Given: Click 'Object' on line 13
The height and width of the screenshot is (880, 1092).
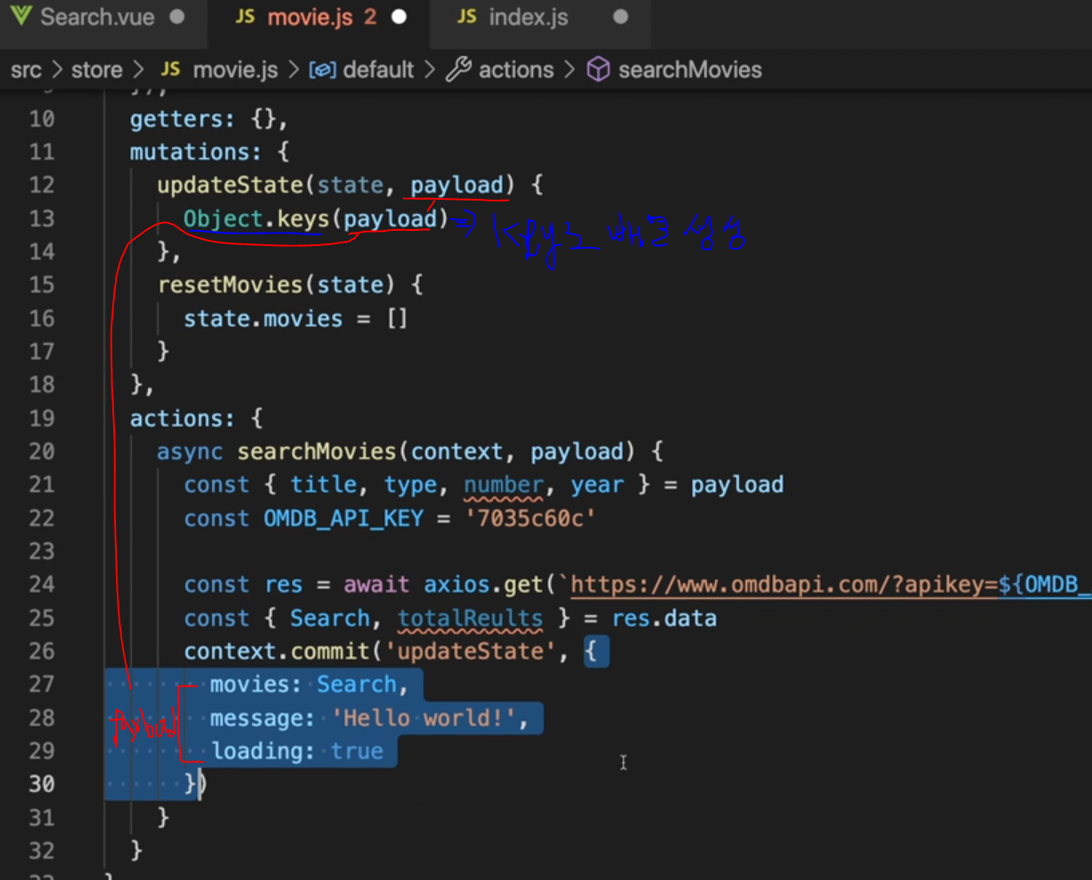Looking at the screenshot, I should 224,218.
